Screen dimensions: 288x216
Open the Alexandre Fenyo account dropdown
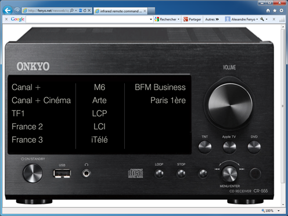coord(242,19)
